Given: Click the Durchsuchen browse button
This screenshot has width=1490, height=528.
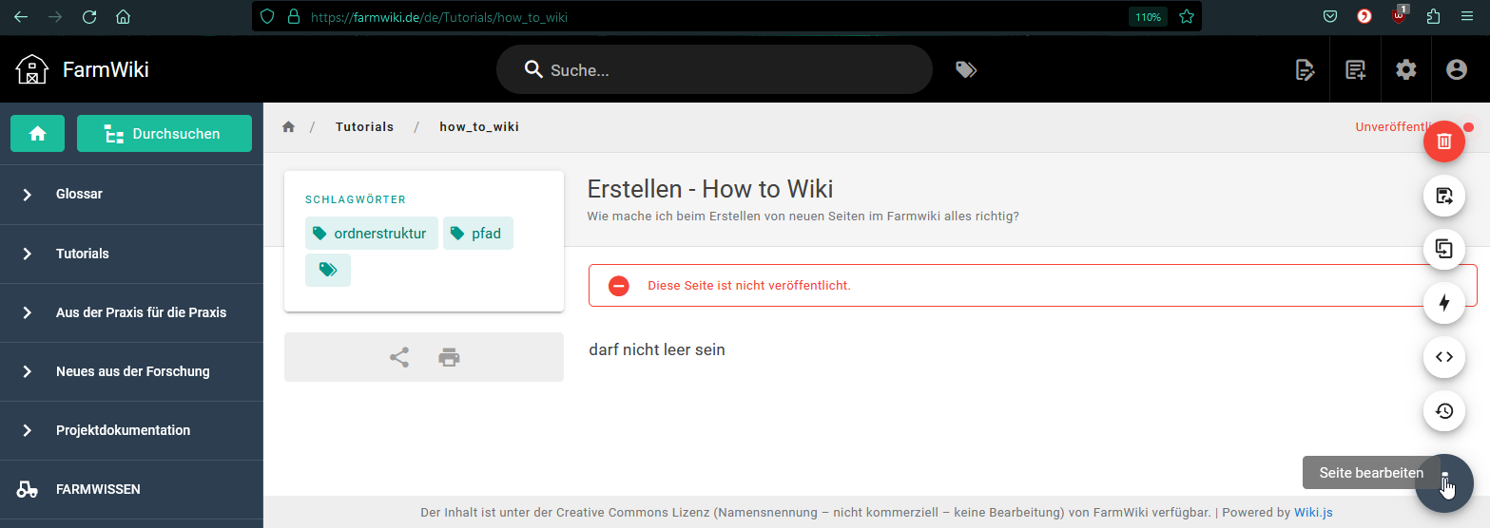Looking at the screenshot, I should (164, 134).
